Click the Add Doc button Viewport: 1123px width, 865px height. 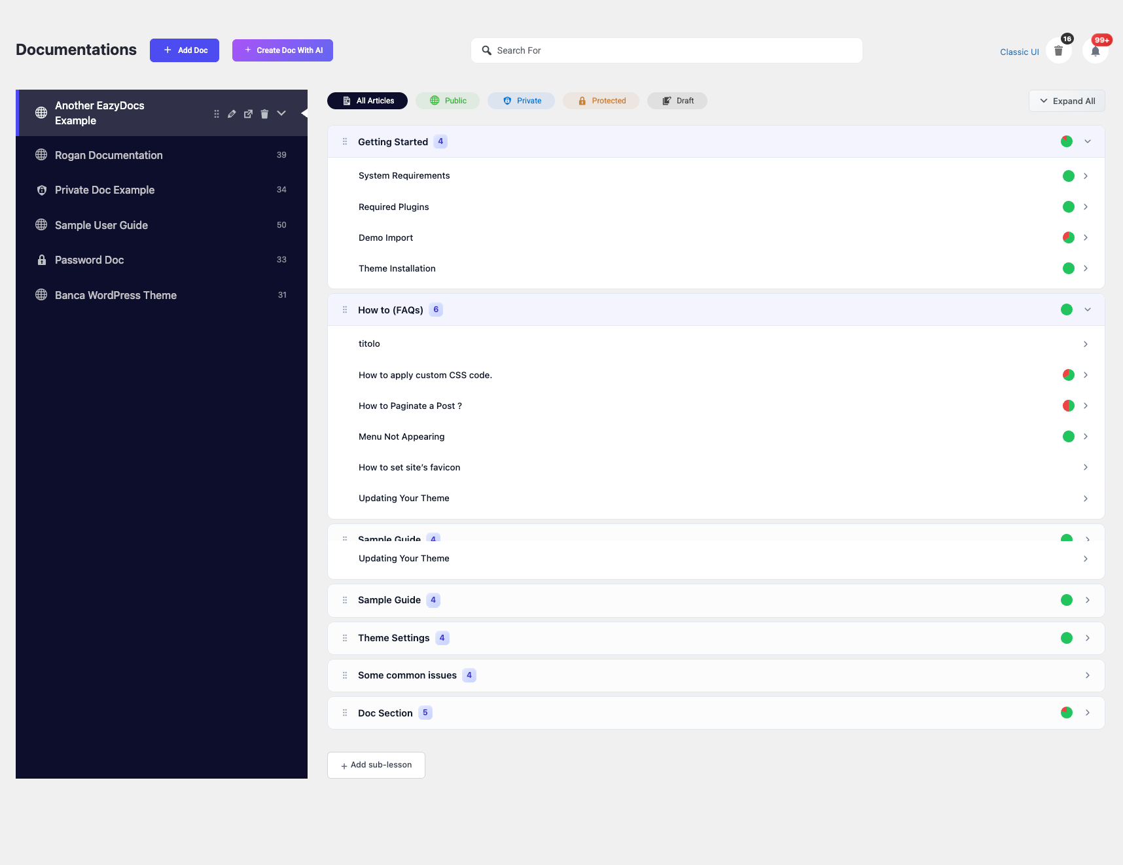coord(185,50)
